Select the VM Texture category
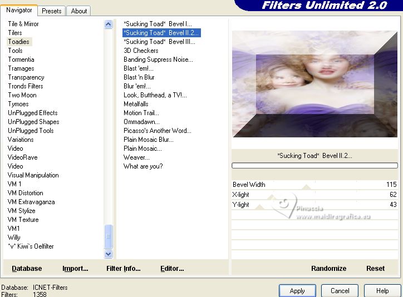The height and width of the screenshot is (297, 403). click(x=23, y=220)
